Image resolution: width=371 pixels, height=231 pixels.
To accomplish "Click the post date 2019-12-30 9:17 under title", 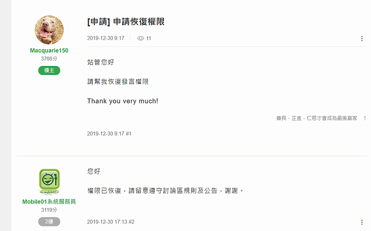I will [x=106, y=38].
